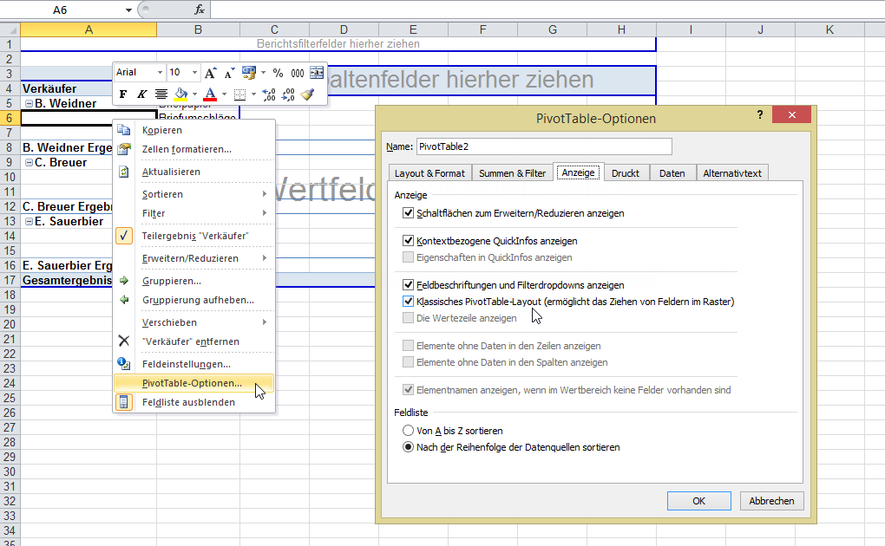
Task: Select the Von A bis Z sortieren option
Action: pyautogui.click(x=409, y=431)
